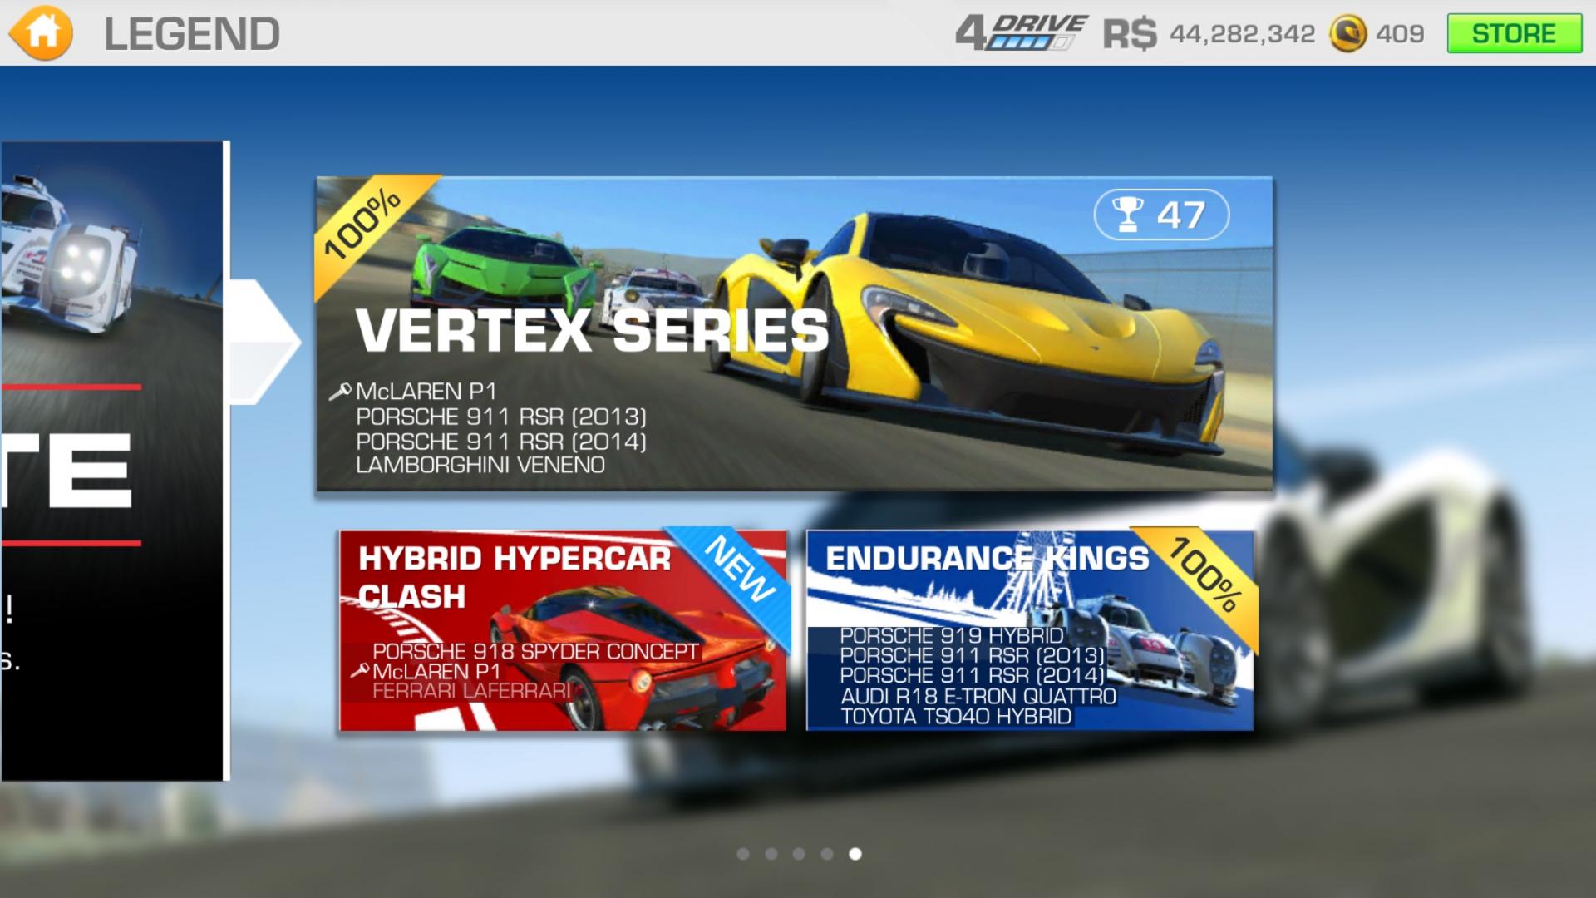Tap wrench icon in Hybrid Hypercar Clash
Screen dimensions: 1596x898
pyautogui.click(x=360, y=671)
